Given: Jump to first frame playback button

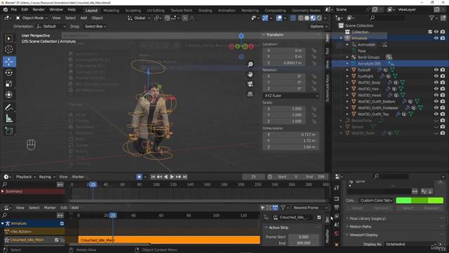Looking at the screenshot, I should 153,176.
